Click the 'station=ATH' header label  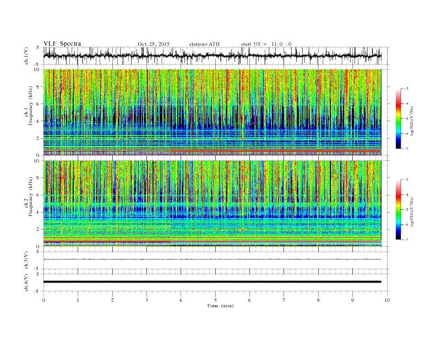tap(204, 44)
